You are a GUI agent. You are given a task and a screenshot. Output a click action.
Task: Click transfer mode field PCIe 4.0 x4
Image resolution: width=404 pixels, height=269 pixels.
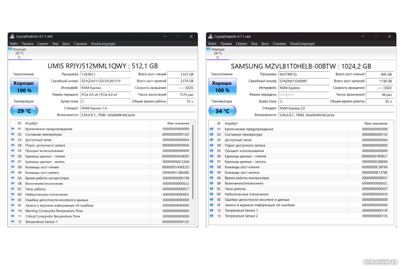pyautogui.click(x=105, y=94)
